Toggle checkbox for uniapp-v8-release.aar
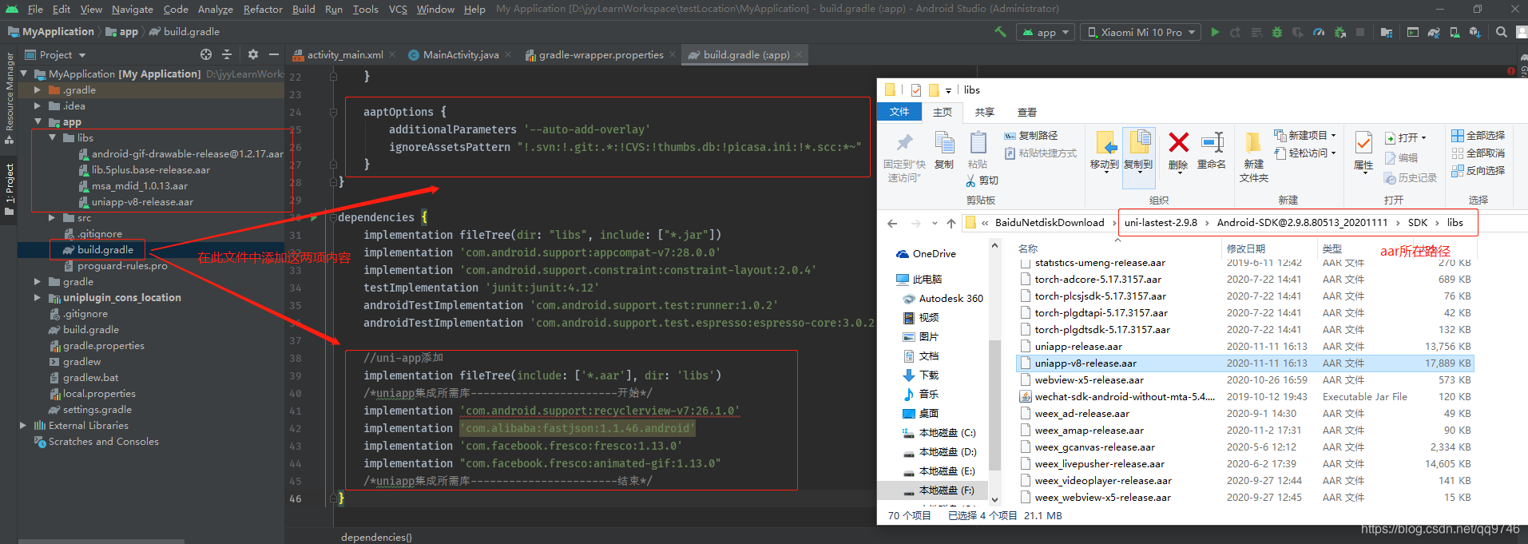The image size is (1528, 544). (x=1026, y=363)
